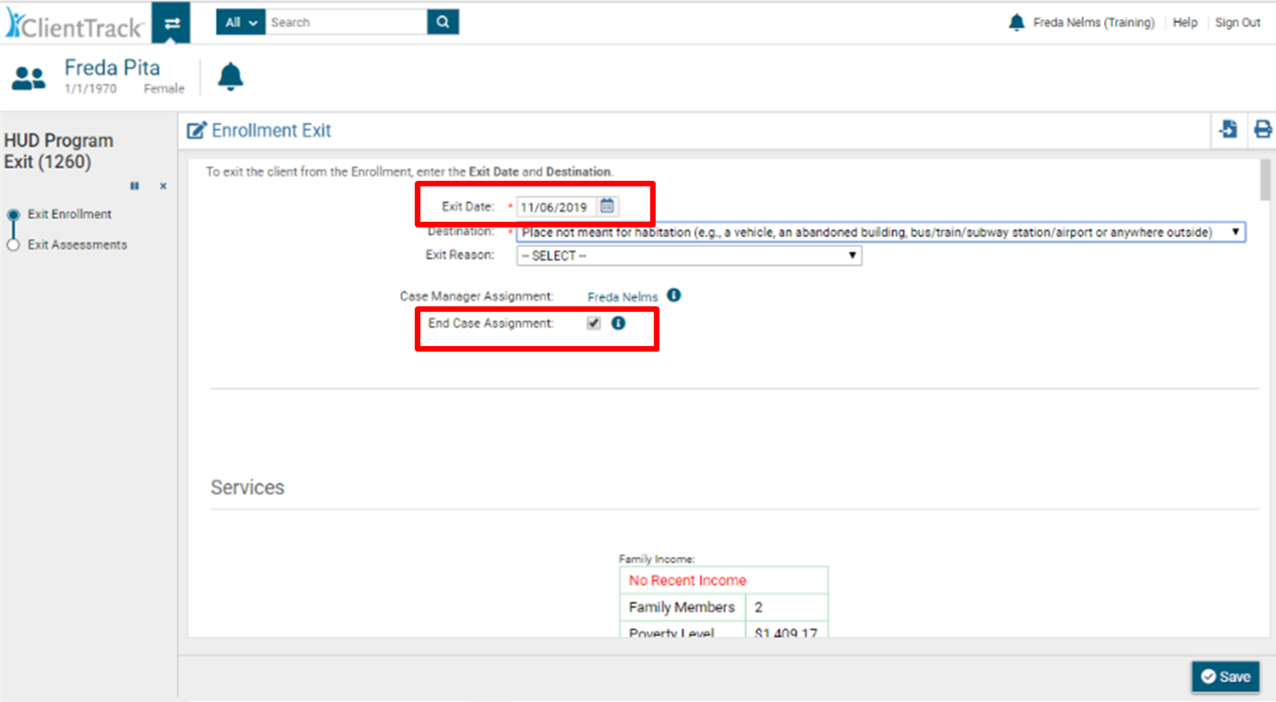The width and height of the screenshot is (1276, 702).
Task: Click the print form icon
Action: 1262,130
